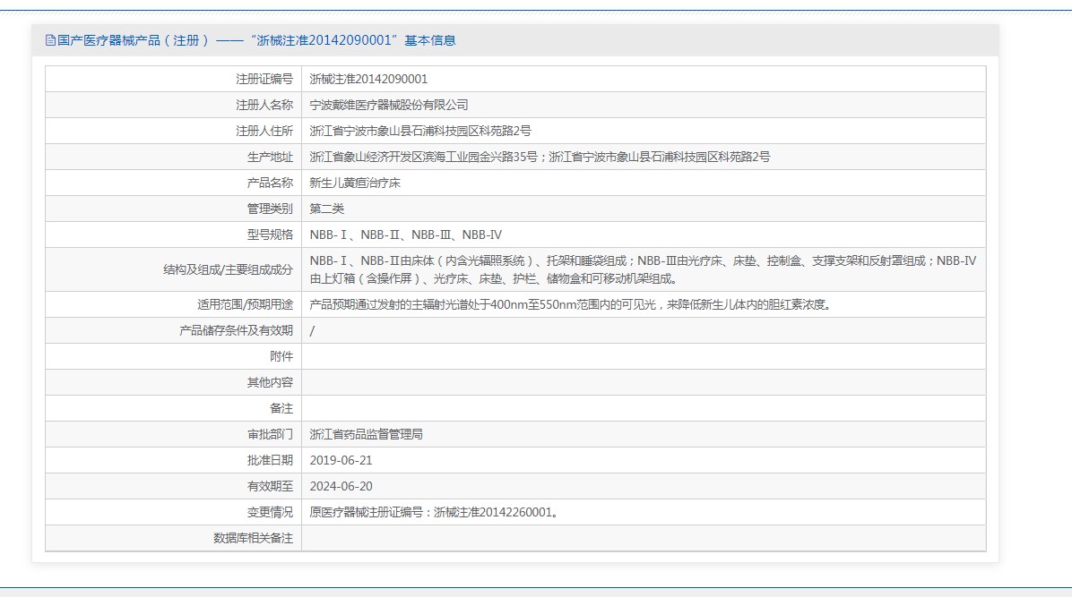Image resolution: width=1072 pixels, height=597 pixels.
Task: Select product name 新生儿黄疸治疗床
Action: (356, 183)
